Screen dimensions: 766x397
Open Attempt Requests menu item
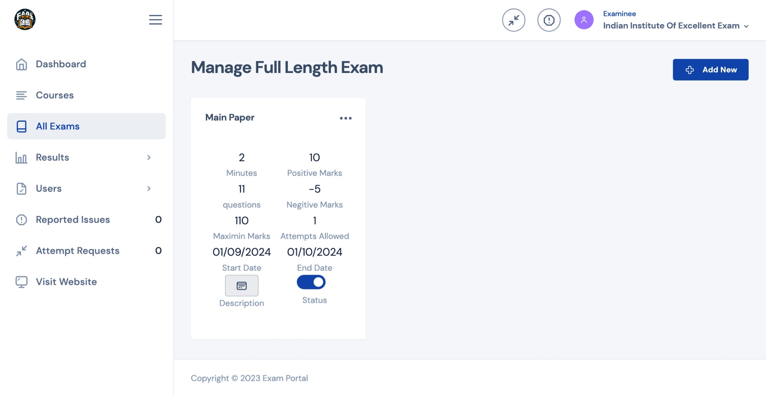[77, 251]
